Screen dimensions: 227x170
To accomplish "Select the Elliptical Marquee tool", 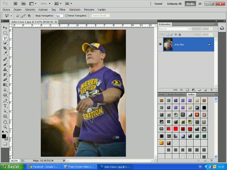I will click(5, 33).
